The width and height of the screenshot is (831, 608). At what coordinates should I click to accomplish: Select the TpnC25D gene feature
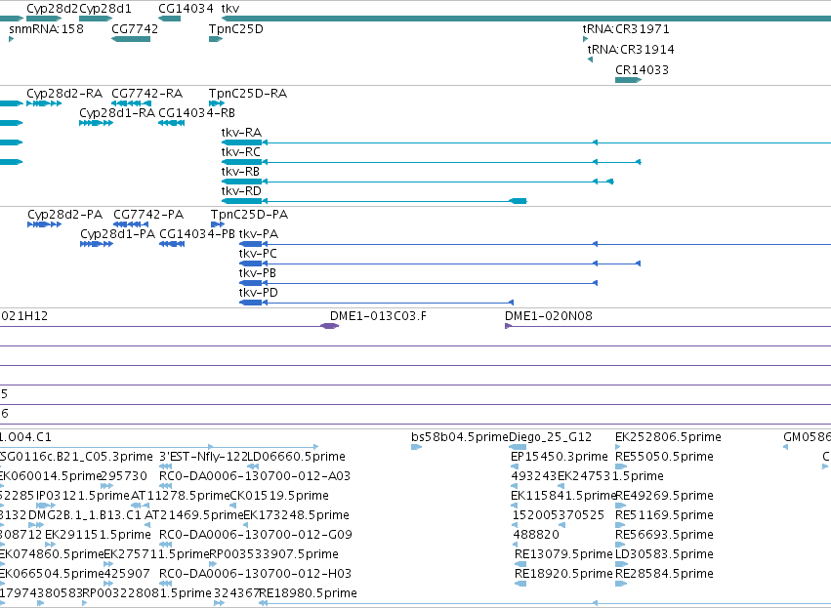[216, 39]
